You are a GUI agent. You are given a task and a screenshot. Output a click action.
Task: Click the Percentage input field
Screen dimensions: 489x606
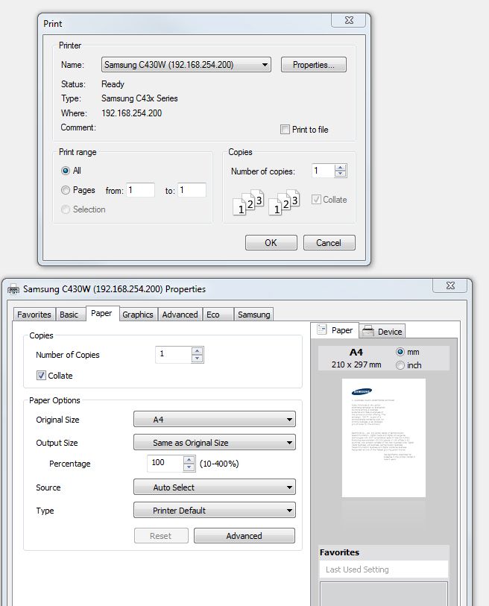point(165,463)
